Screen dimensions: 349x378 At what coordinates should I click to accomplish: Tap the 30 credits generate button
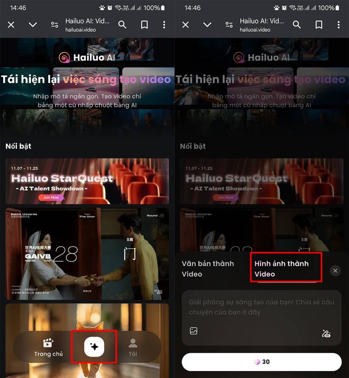(261, 362)
